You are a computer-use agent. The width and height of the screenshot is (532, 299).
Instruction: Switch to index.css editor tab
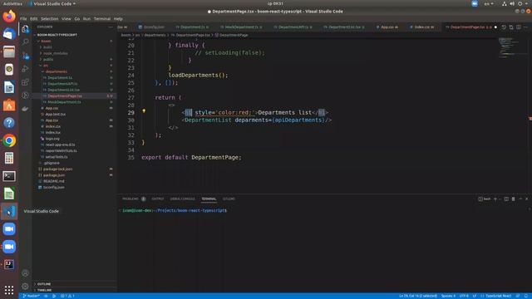pos(422,27)
